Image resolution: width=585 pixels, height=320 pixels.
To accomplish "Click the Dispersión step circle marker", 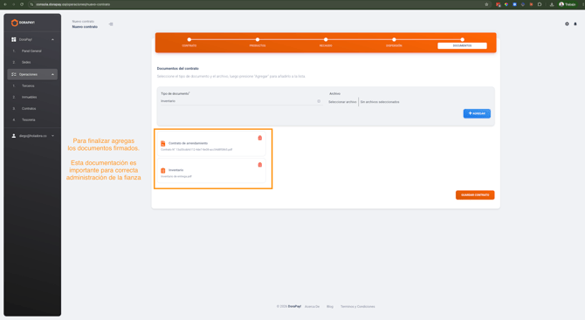I will [394, 39].
